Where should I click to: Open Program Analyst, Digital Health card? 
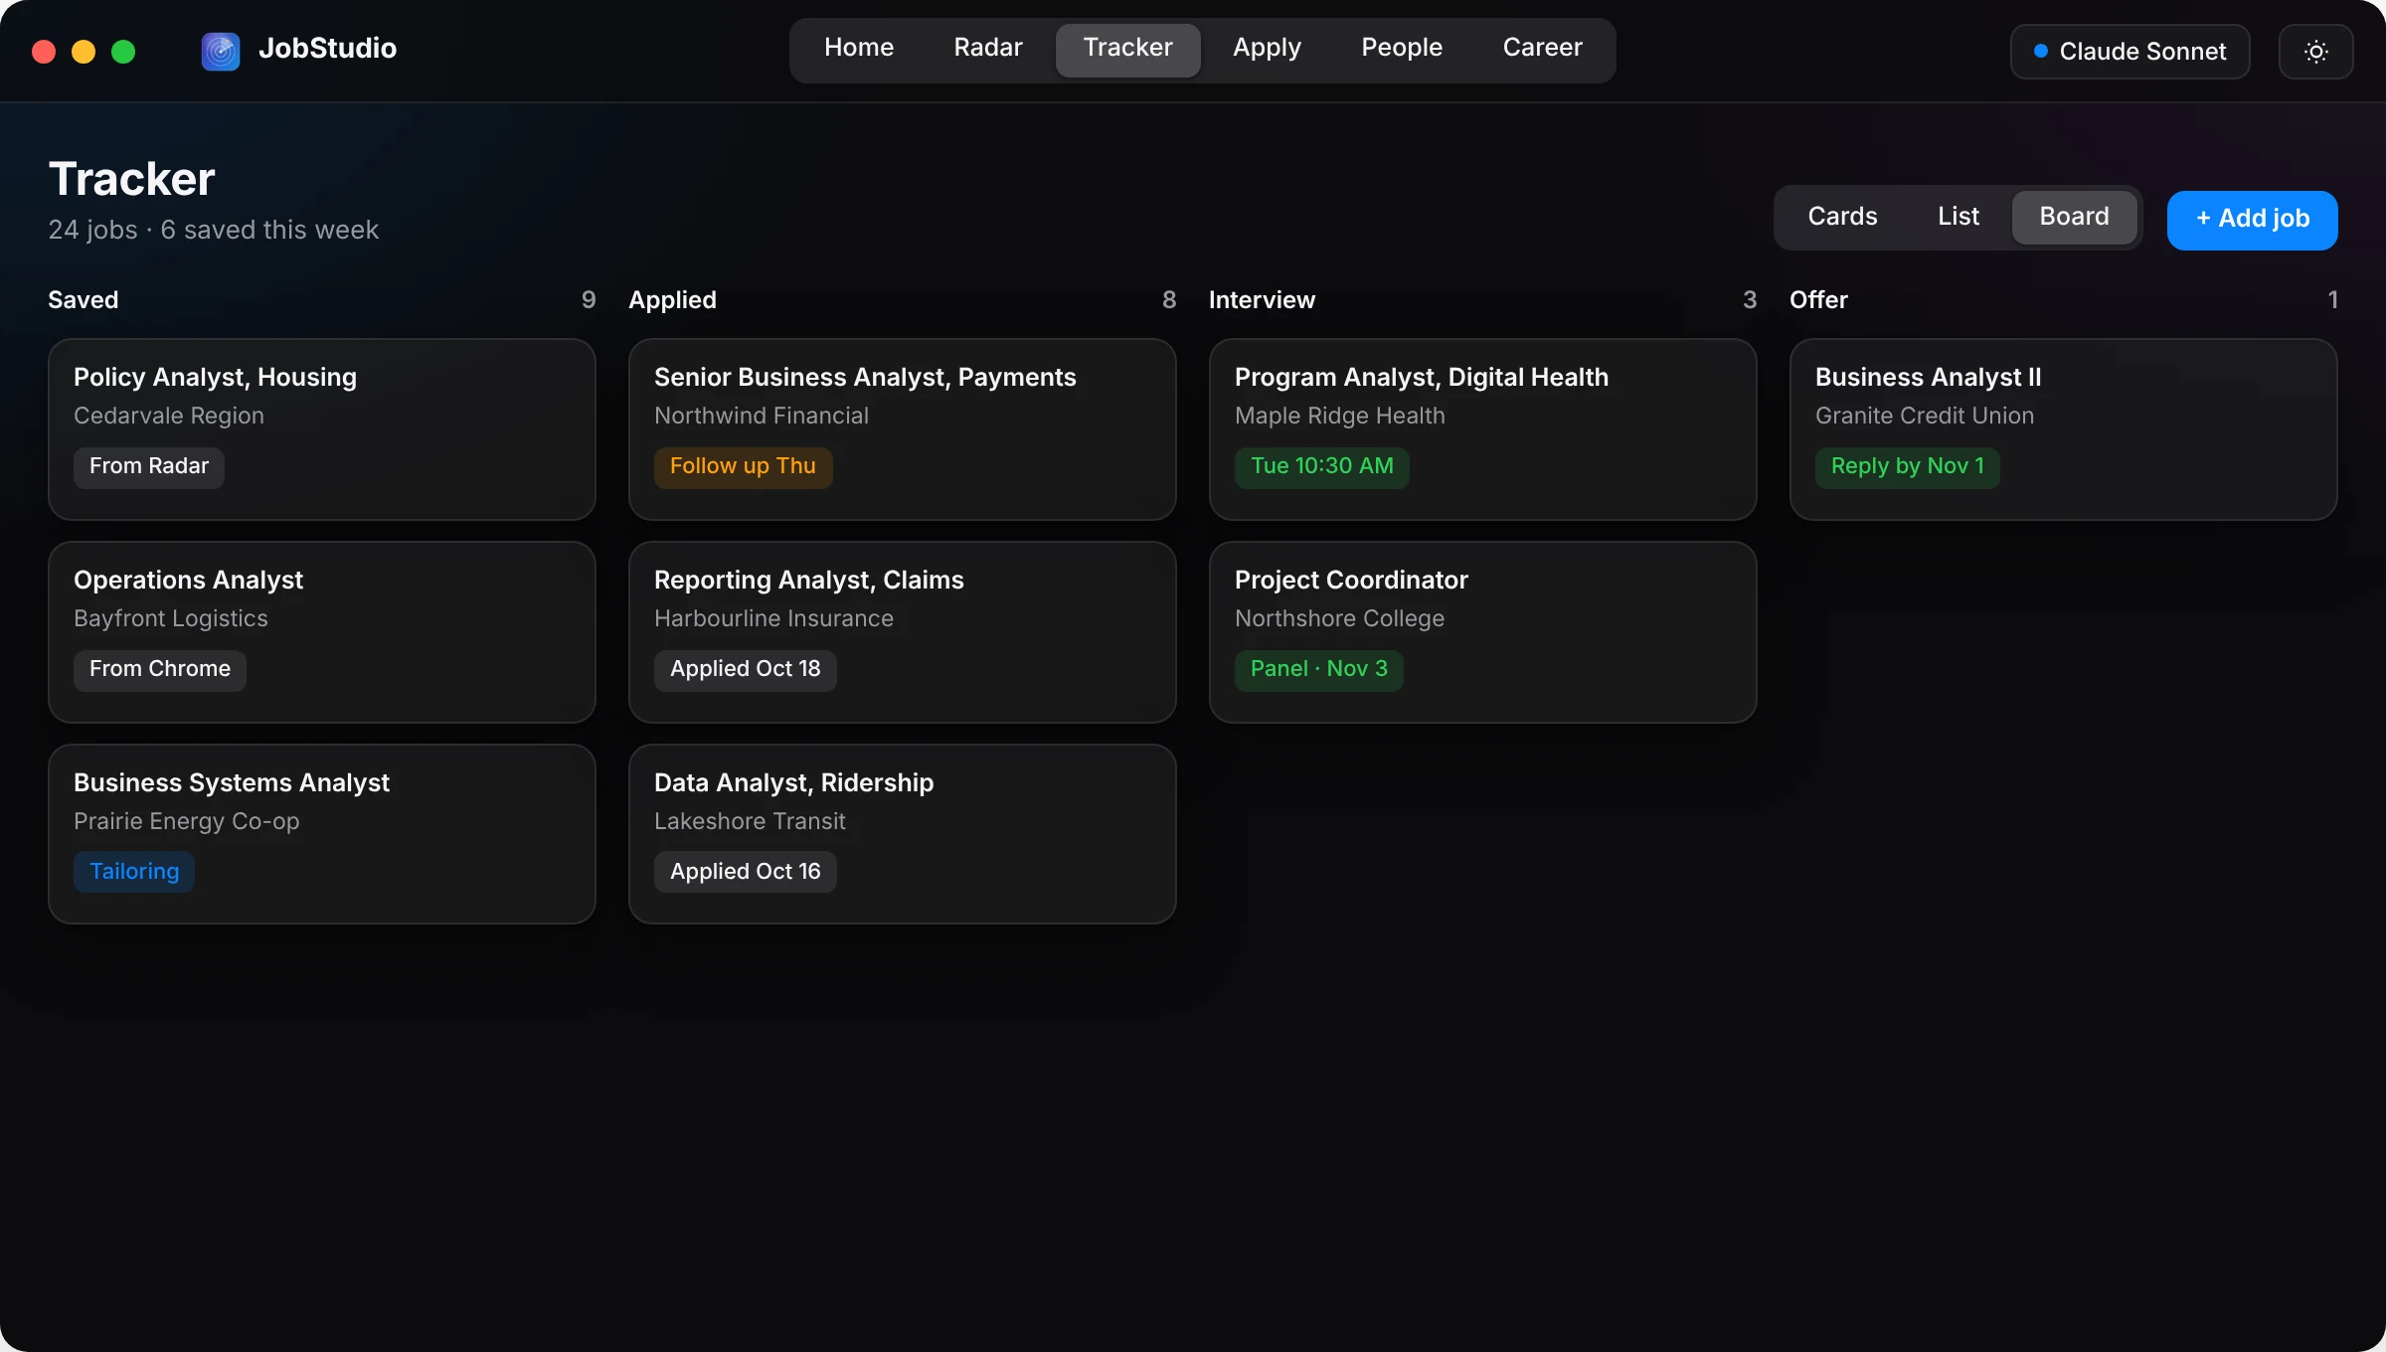click(x=1483, y=429)
